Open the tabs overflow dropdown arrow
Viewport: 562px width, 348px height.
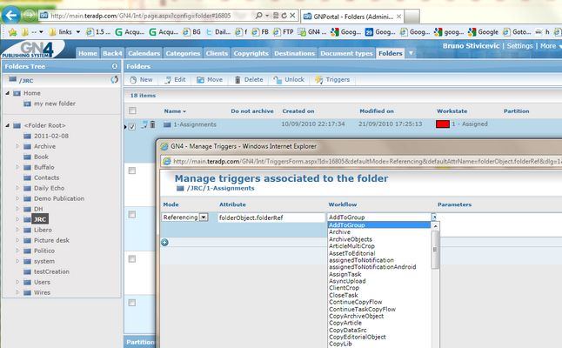coord(411,53)
